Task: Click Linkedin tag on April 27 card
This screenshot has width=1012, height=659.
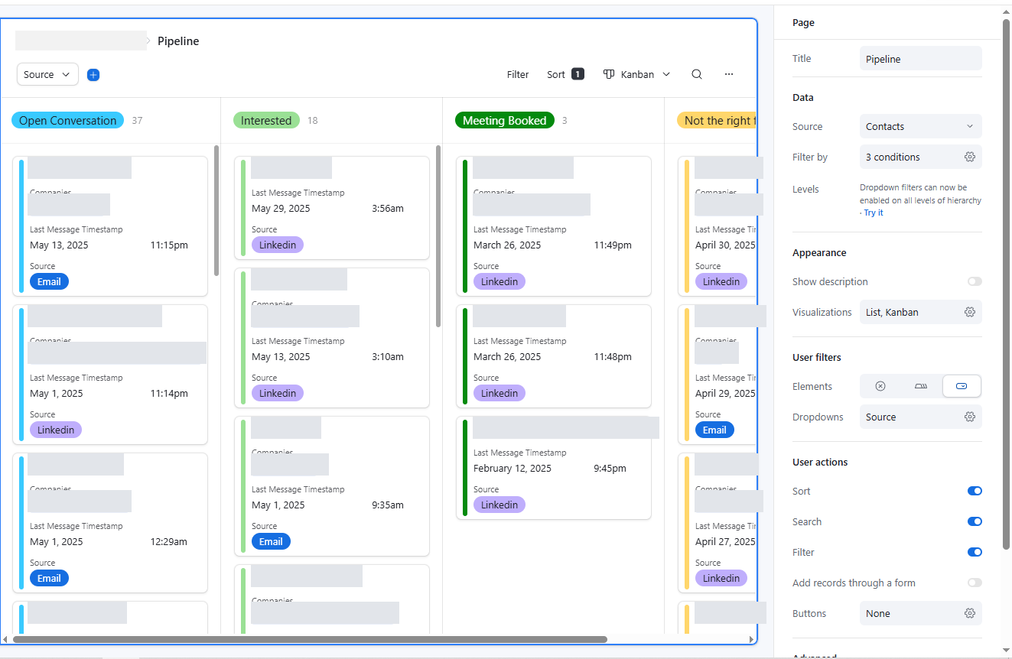Action: tap(721, 578)
